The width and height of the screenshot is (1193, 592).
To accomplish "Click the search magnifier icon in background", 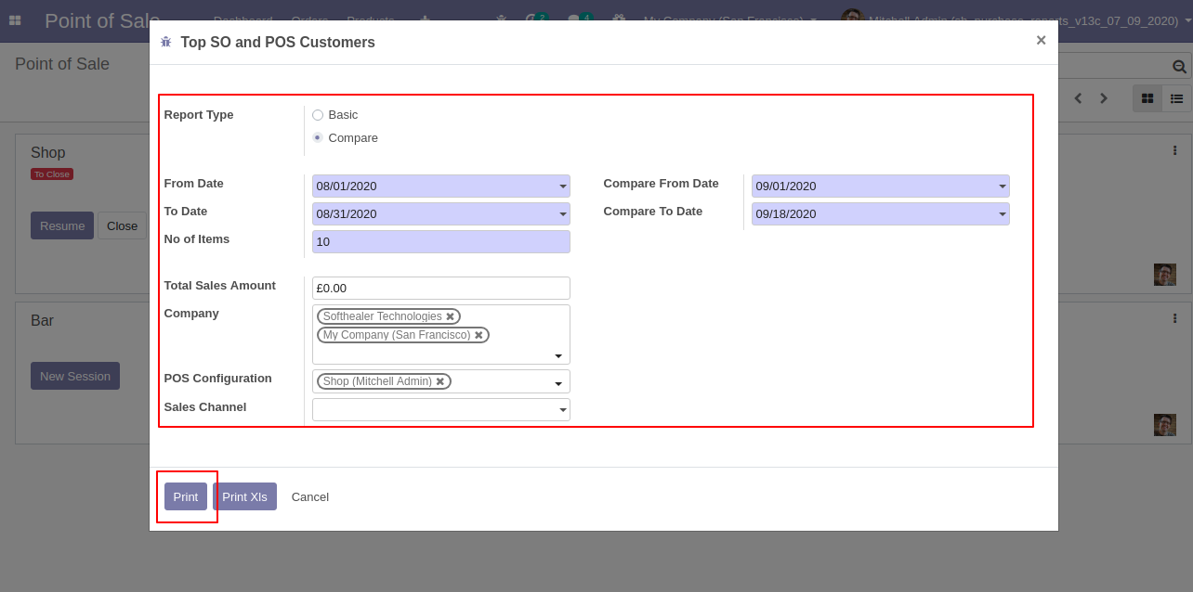I will 1179,66.
